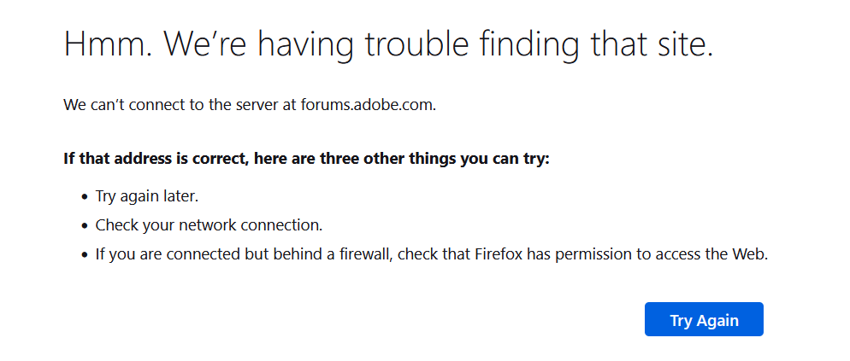This screenshot has height=361, width=850.
Task: Click the forums.adobe.com address text
Action: (369, 105)
